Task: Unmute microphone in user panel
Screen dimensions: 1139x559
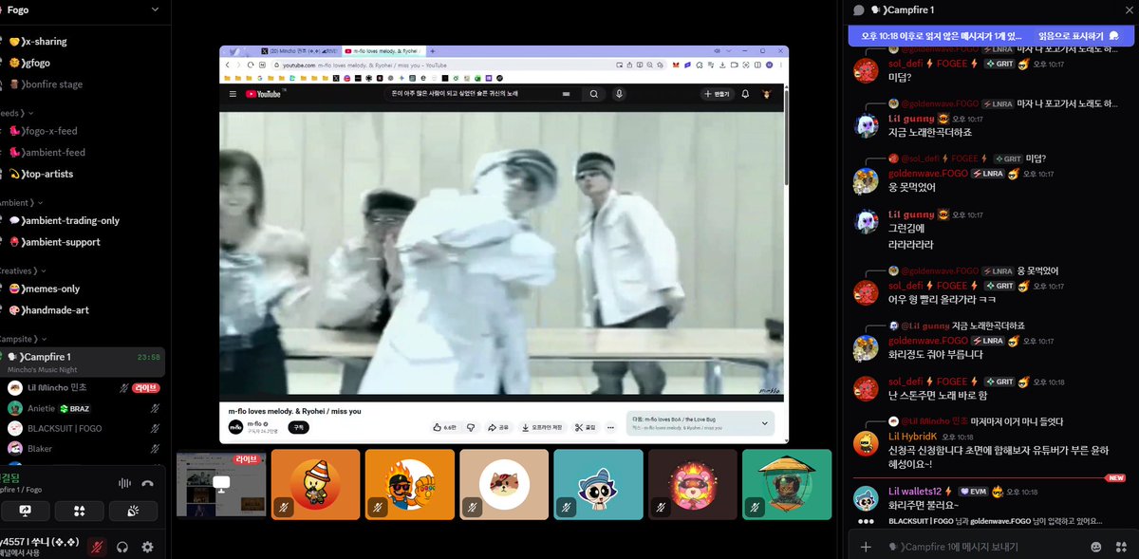Action: pos(96,547)
